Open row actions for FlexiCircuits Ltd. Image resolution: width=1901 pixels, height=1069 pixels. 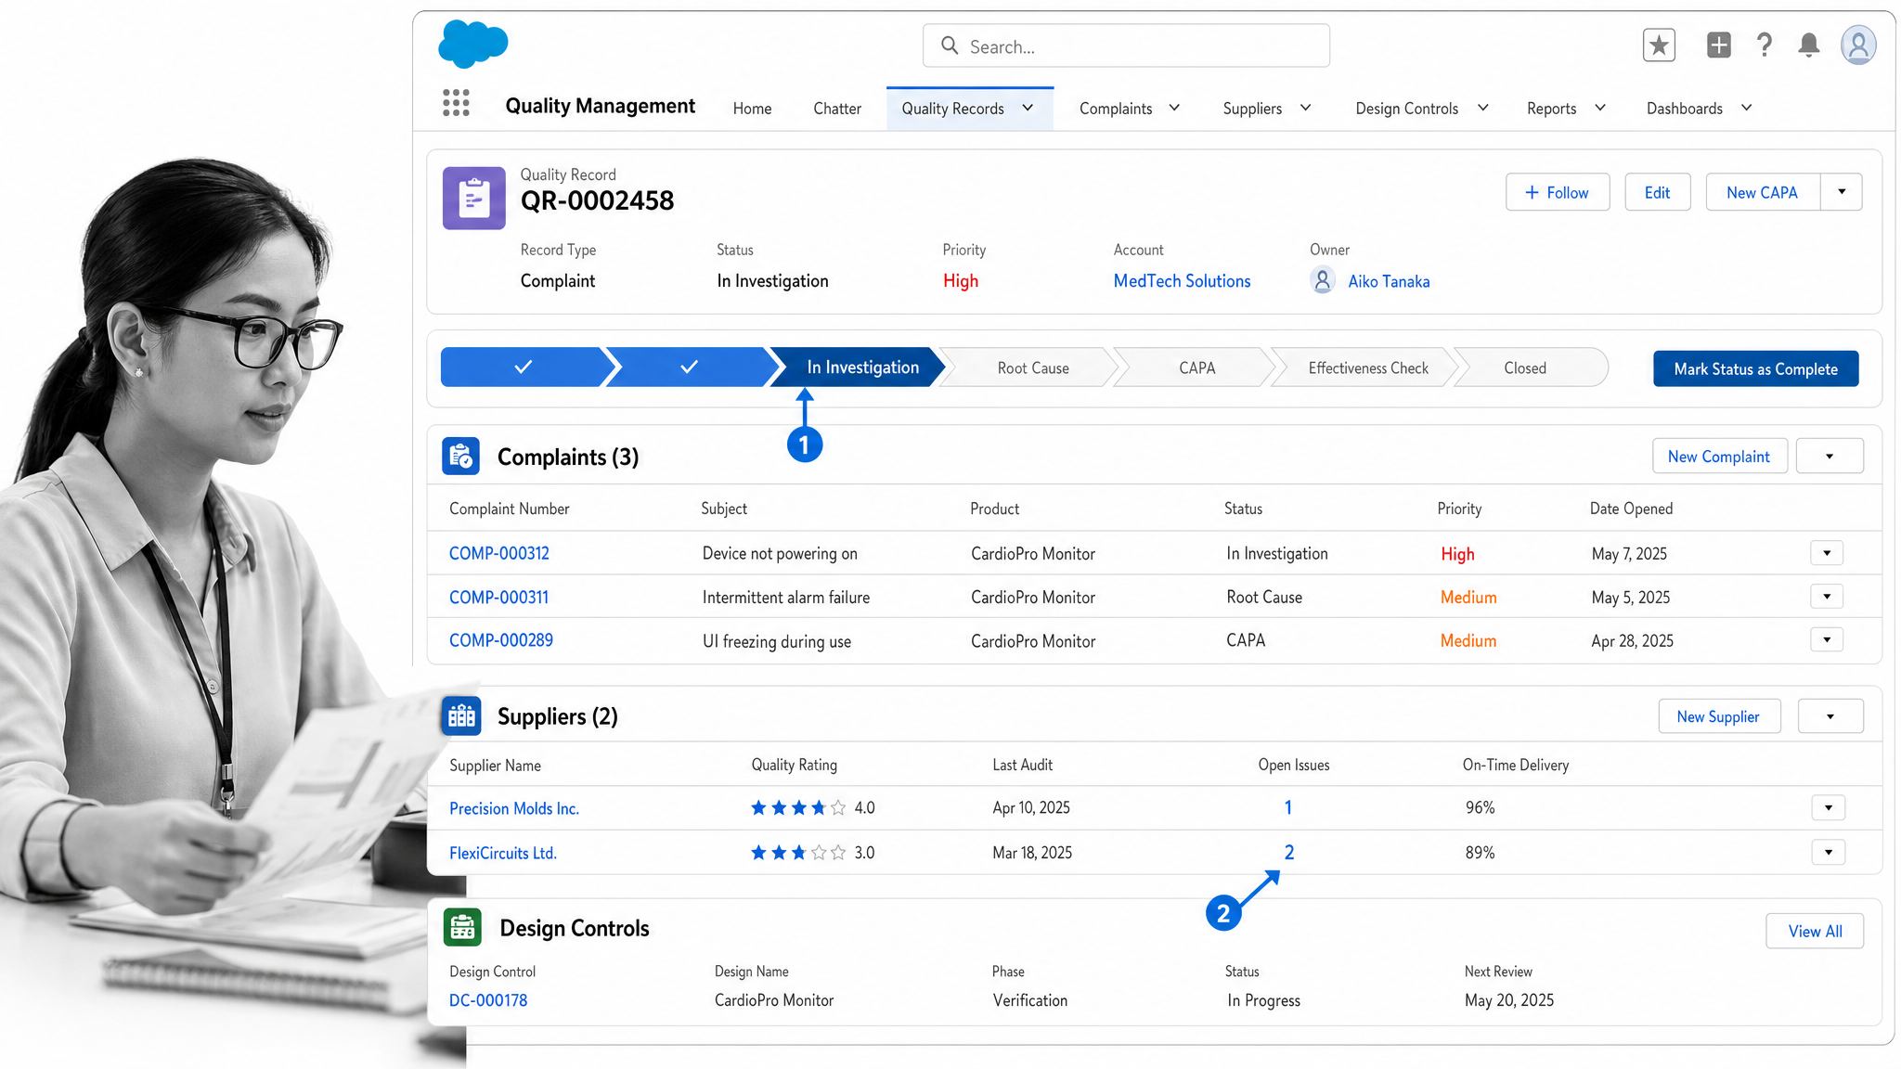point(1829,852)
